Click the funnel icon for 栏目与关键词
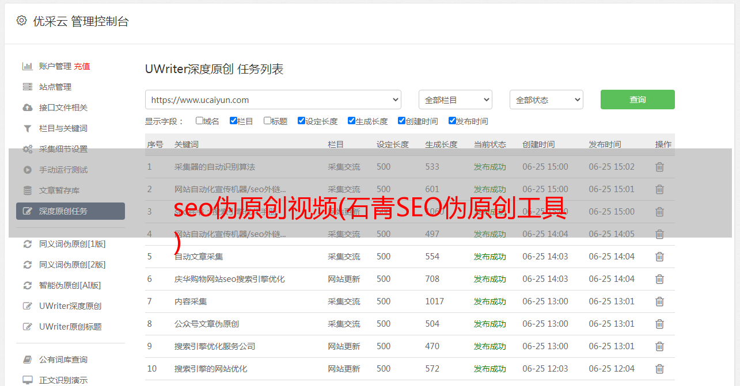Image resolution: width=740 pixels, height=386 pixels. pyautogui.click(x=27, y=128)
